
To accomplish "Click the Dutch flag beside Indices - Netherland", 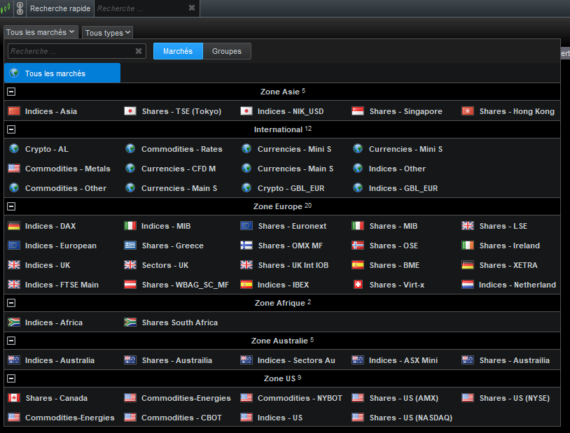I will pos(468,285).
